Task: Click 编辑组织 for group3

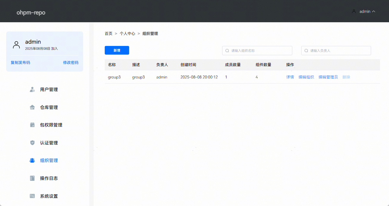Action: point(306,77)
